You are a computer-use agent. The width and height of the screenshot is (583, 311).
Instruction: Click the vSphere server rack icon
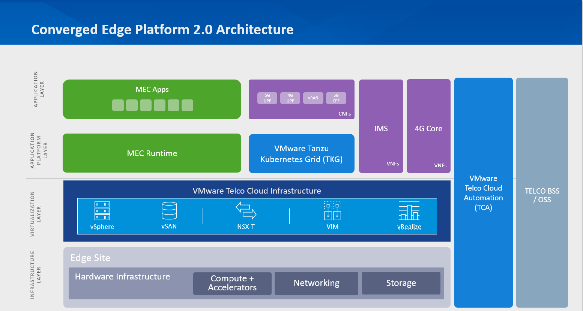tap(102, 211)
